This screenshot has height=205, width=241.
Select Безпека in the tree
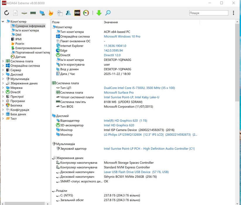pos(16,105)
